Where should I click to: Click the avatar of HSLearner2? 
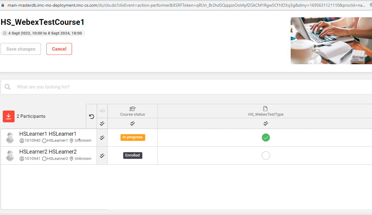point(10,156)
